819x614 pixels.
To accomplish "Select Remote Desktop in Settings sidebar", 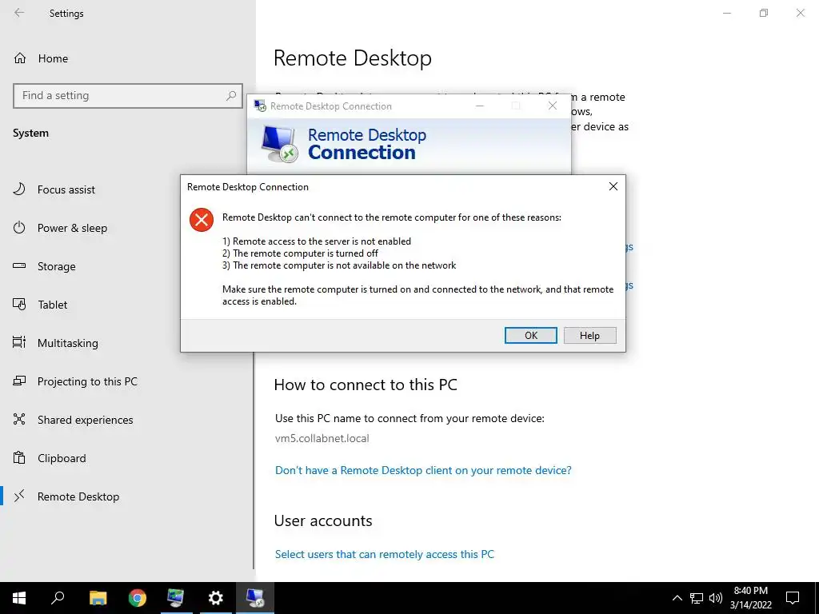I will pyautogui.click(x=78, y=496).
